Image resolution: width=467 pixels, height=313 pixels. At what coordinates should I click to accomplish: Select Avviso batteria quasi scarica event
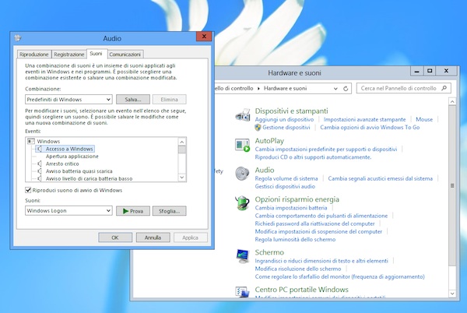pyautogui.click(x=79, y=171)
